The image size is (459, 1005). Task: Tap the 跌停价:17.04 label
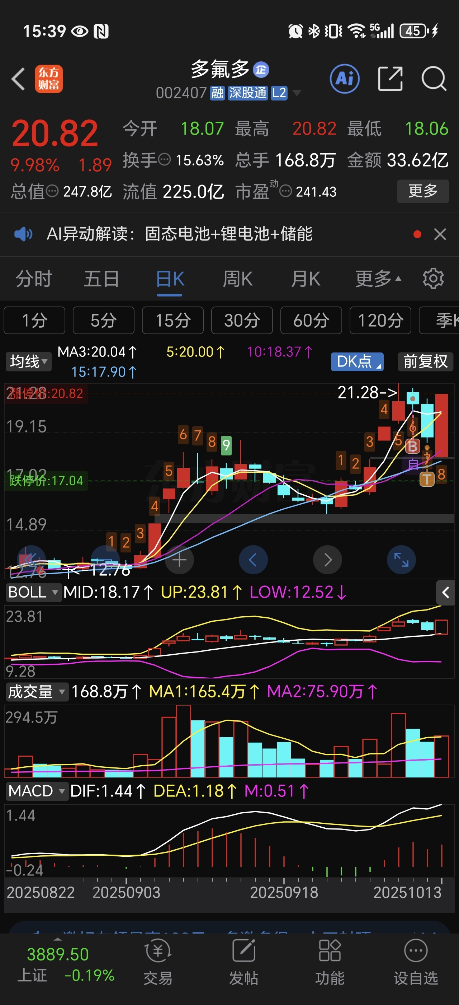click(x=46, y=480)
